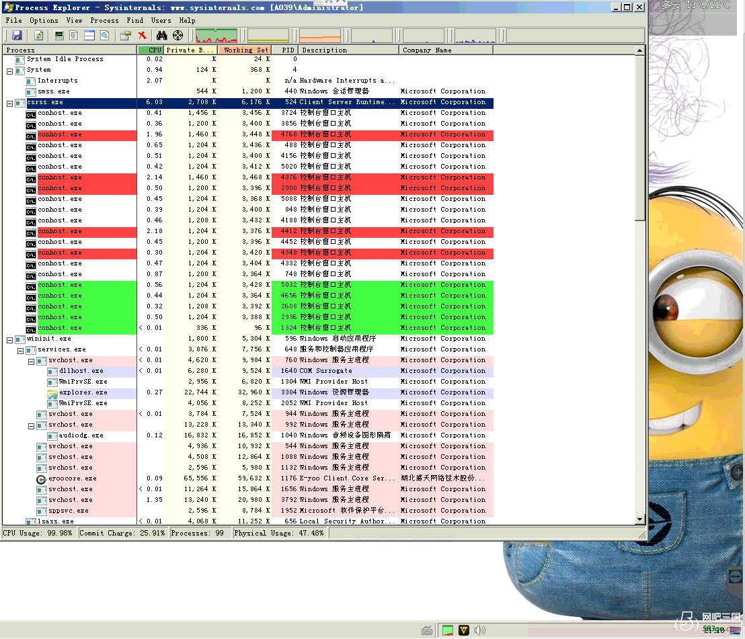Viewport: 745px width, 639px height.
Task: Open System Information toolbar icon
Action: tap(59, 36)
